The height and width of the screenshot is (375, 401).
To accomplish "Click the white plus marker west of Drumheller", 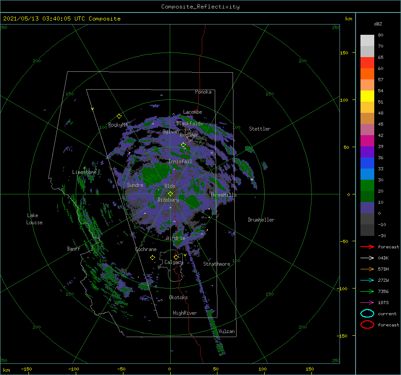I will [x=252, y=179].
